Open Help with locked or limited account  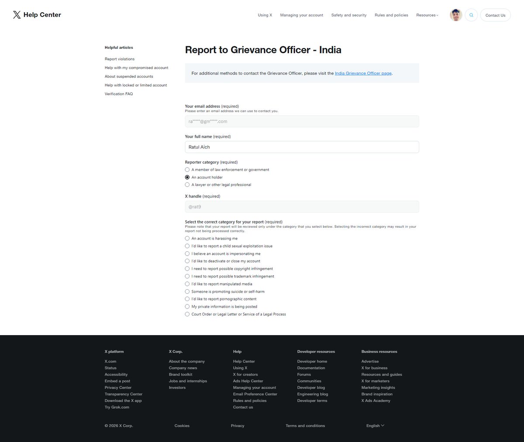[x=136, y=85]
